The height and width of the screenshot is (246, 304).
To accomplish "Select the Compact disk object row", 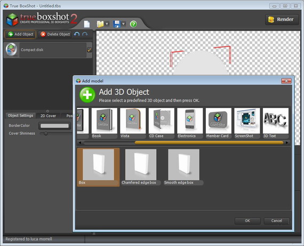I will [47, 50].
